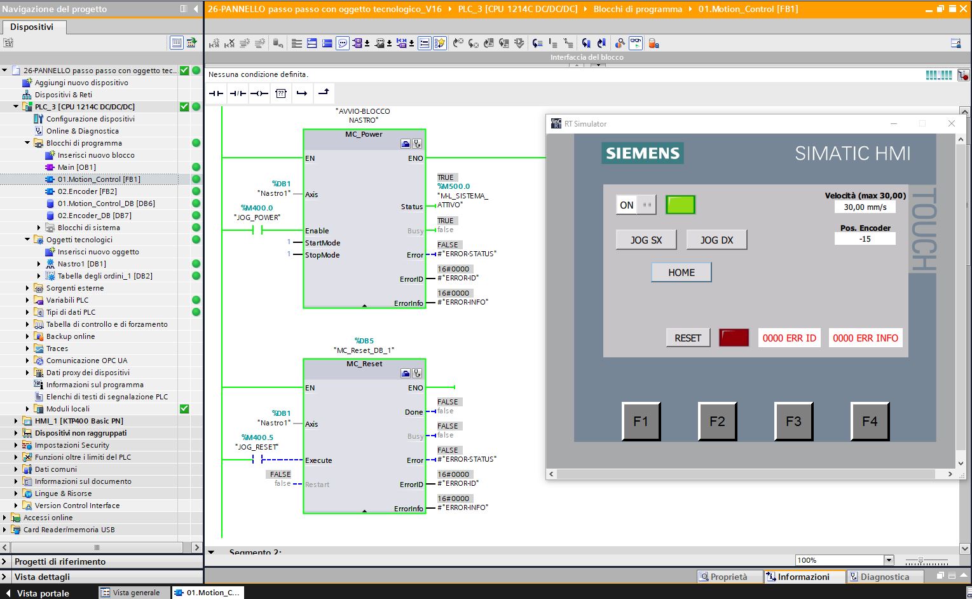The width and height of the screenshot is (972, 599).
Task: Insert a normally open contact
Action: pyautogui.click(x=216, y=93)
